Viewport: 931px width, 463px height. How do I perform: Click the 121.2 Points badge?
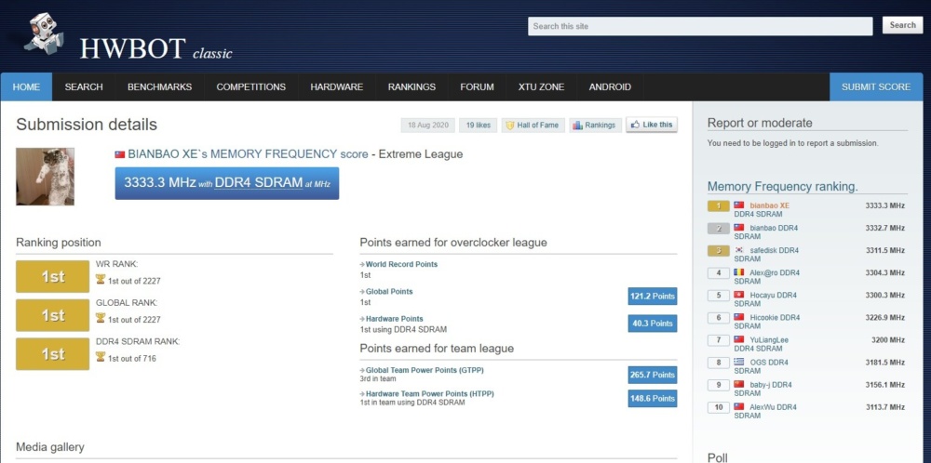pyautogui.click(x=652, y=297)
